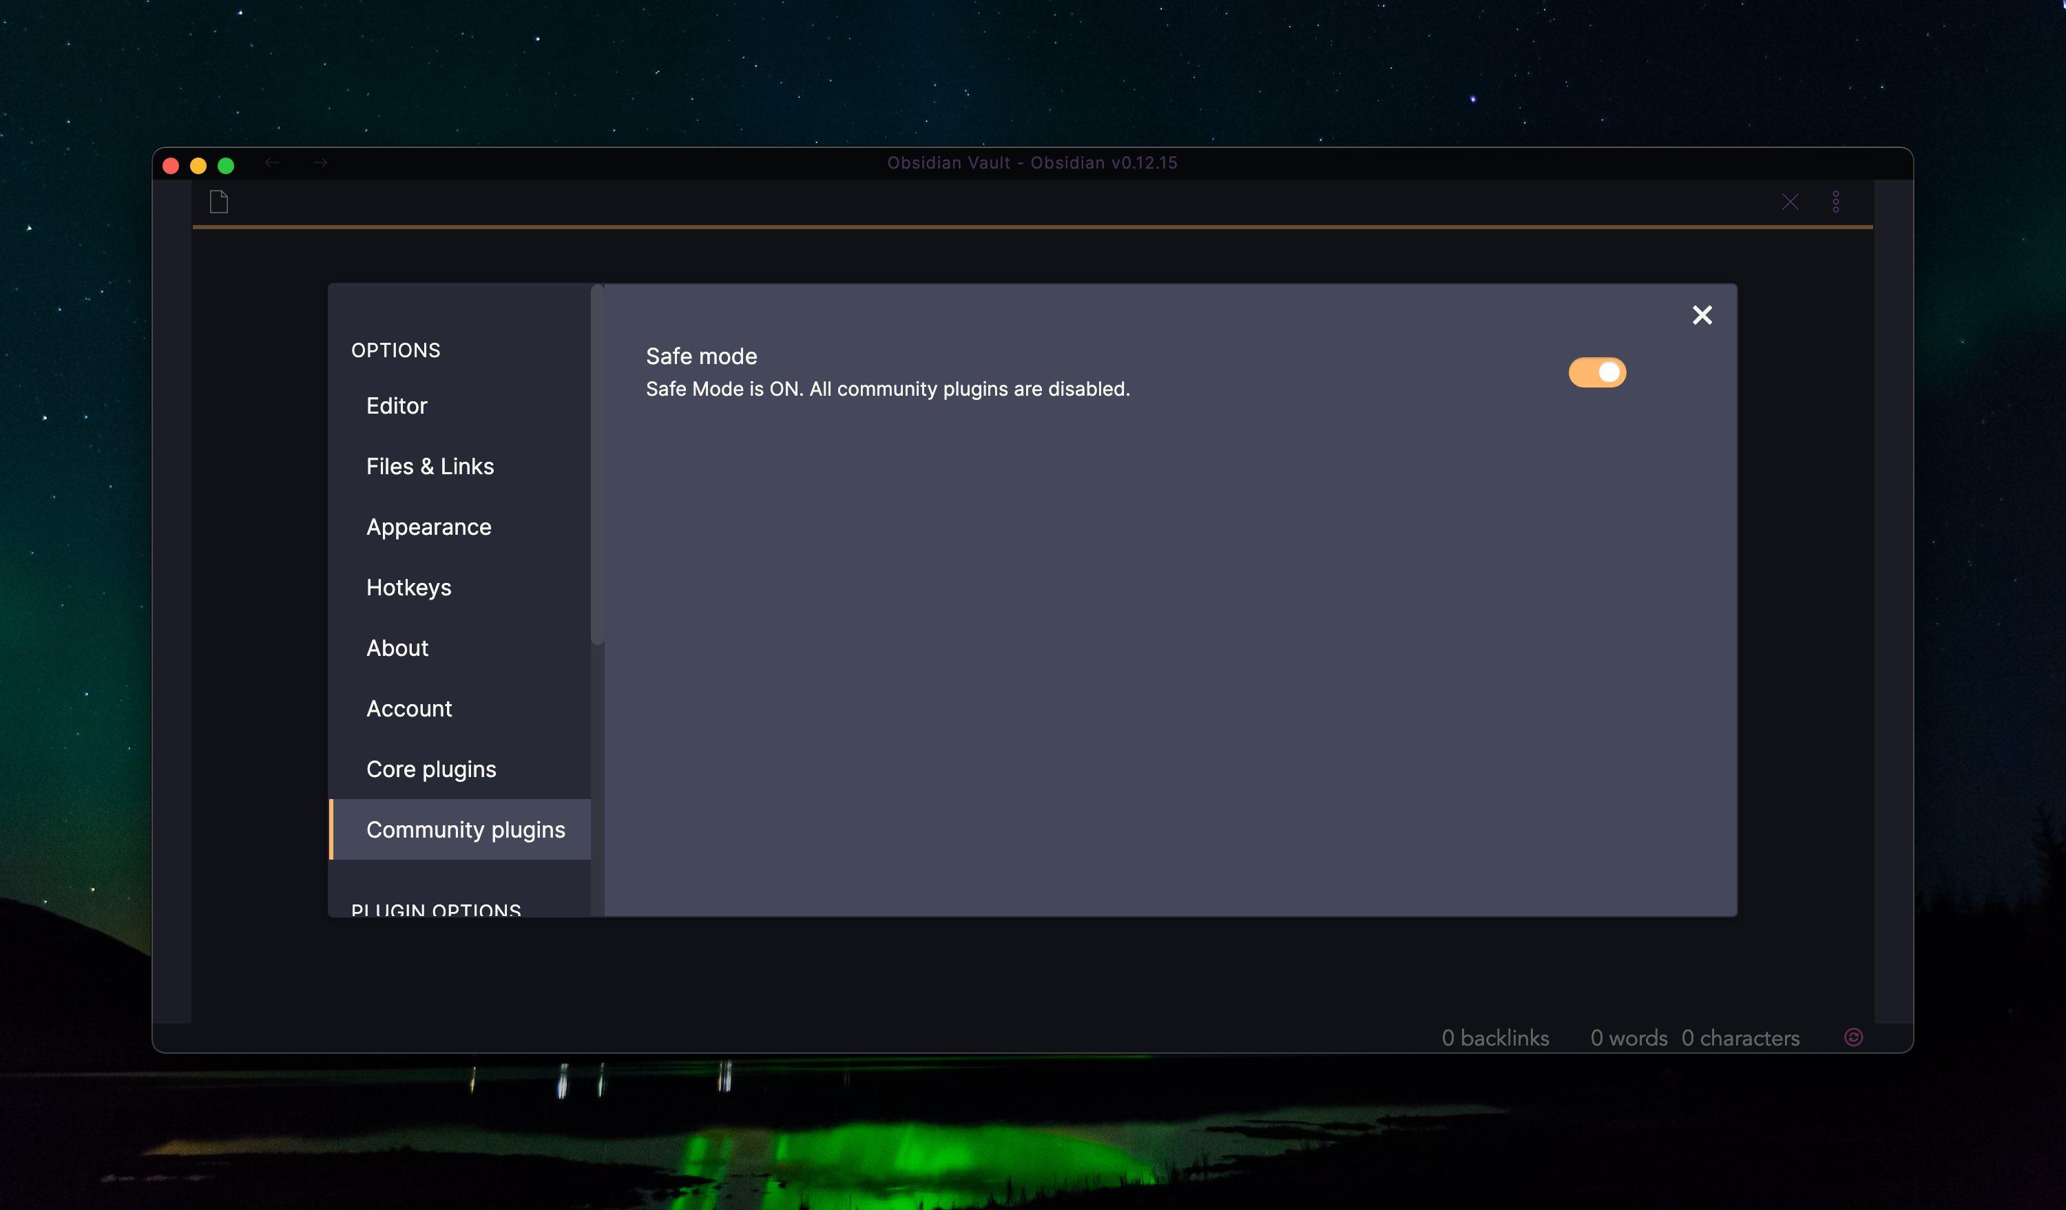Click the navigate back arrow
The width and height of the screenshot is (2066, 1210).
(272, 163)
